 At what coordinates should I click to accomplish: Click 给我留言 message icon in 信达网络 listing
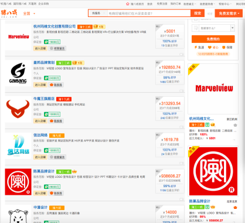(x=57, y=157)
